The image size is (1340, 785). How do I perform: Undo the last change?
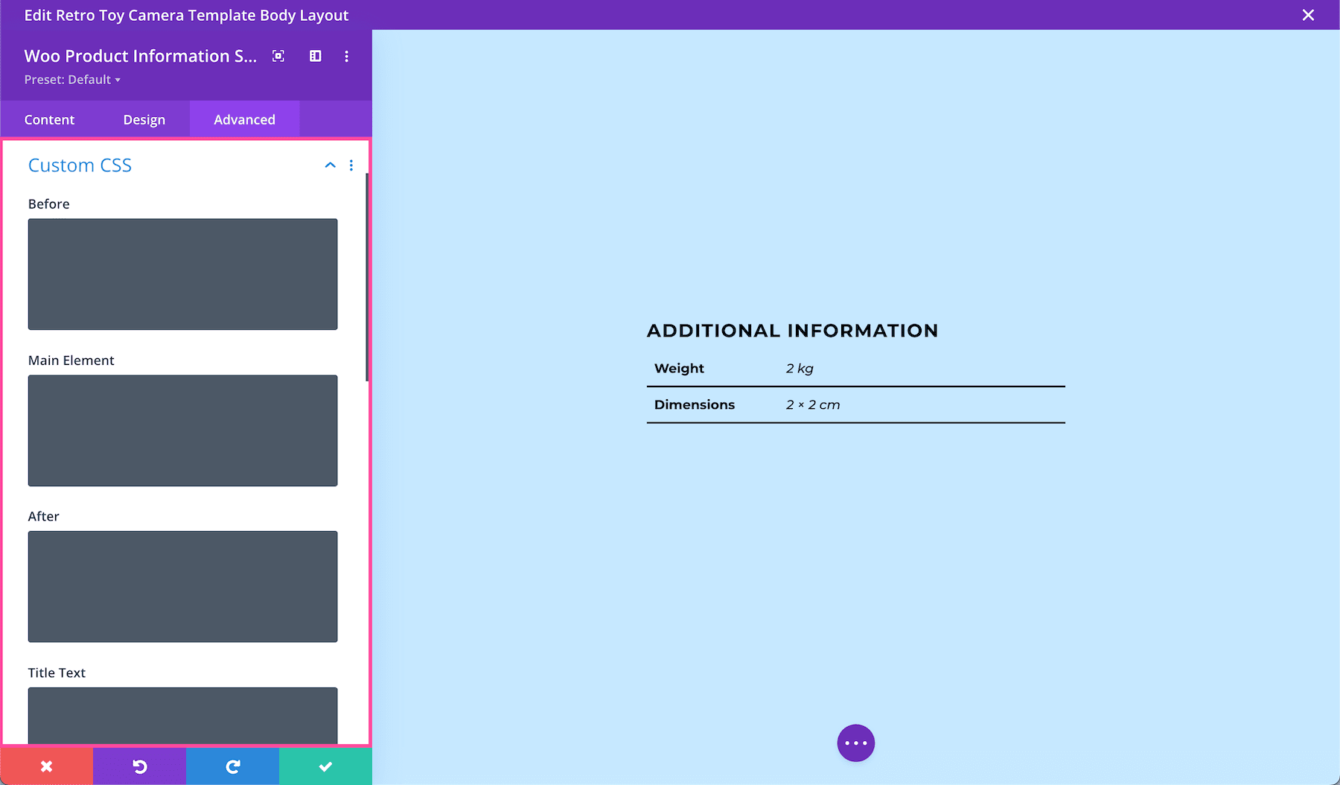pos(139,766)
